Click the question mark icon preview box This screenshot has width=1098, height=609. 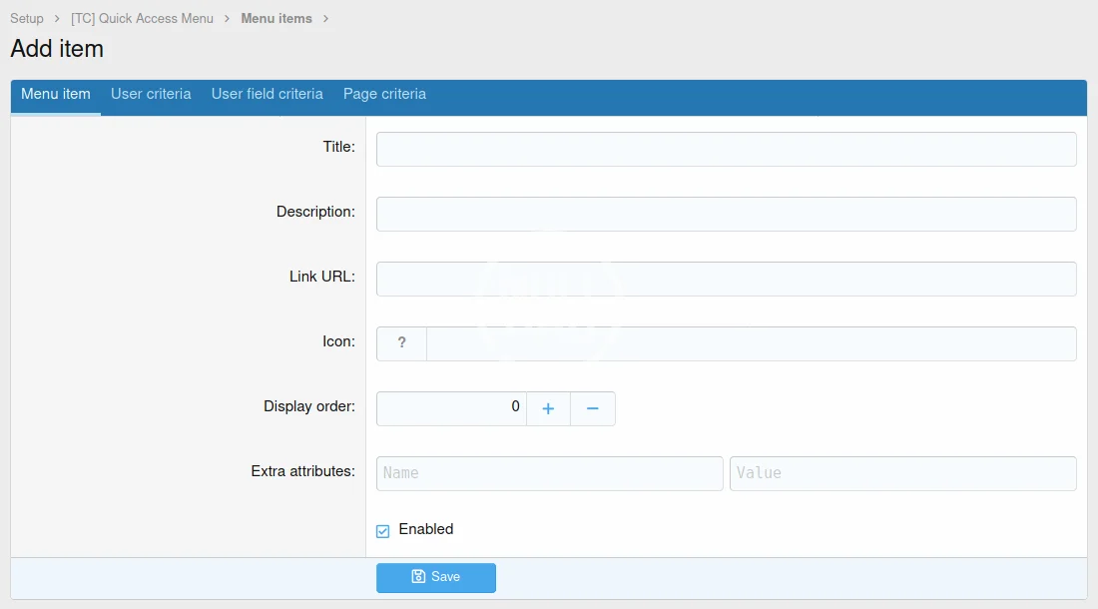pyautogui.click(x=401, y=343)
